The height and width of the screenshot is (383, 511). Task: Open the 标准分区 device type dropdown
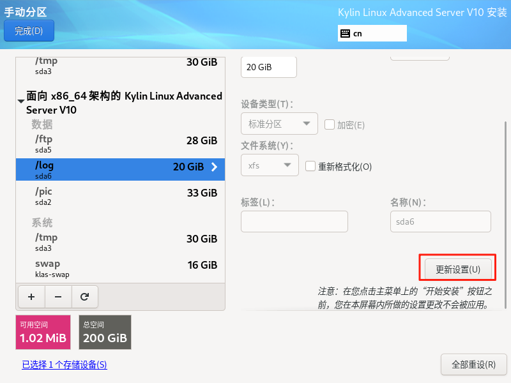coord(279,123)
